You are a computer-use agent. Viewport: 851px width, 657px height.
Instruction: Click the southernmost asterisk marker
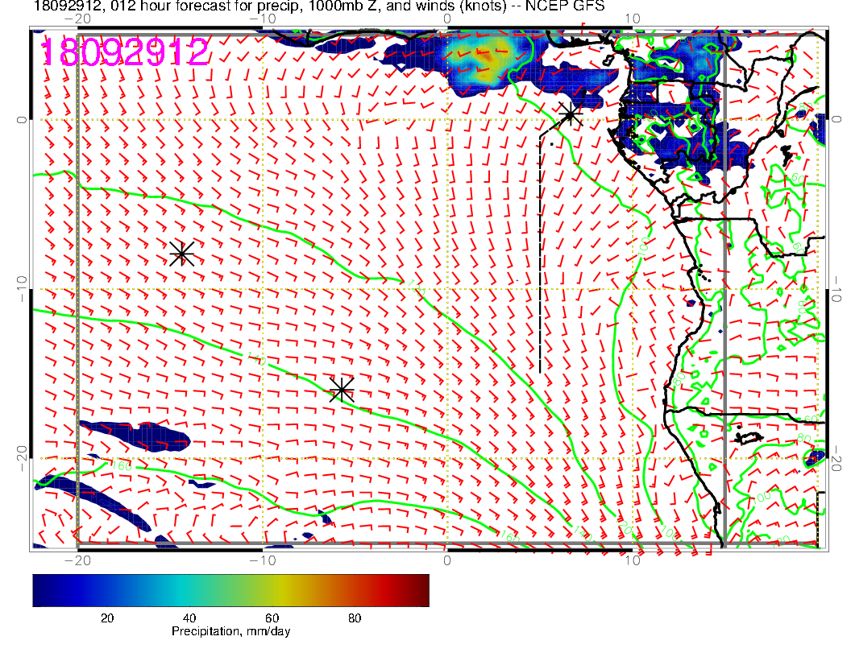(342, 390)
